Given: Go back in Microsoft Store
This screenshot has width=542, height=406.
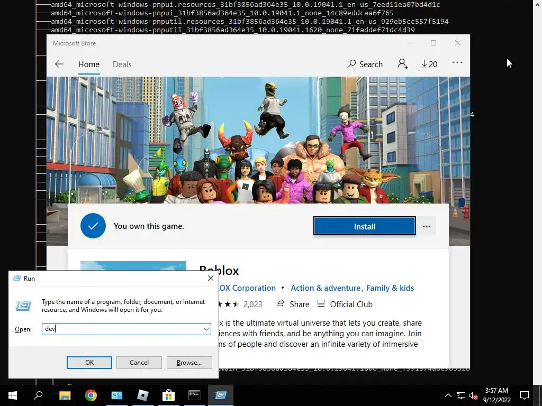Looking at the screenshot, I should [59, 64].
